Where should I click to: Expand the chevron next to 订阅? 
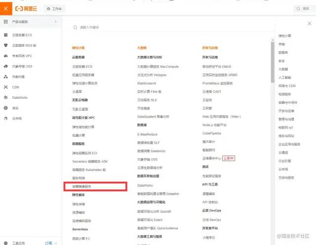[56, 243]
